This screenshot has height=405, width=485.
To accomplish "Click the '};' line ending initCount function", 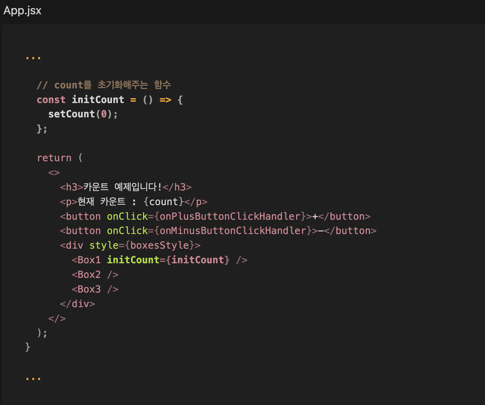I will 42,129.
